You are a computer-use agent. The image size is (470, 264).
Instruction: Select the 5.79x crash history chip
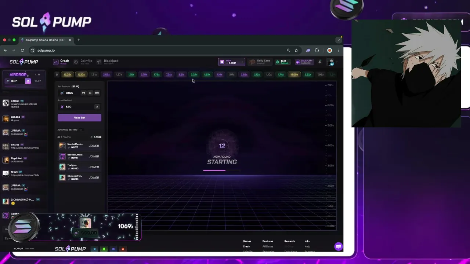(144, 74)
